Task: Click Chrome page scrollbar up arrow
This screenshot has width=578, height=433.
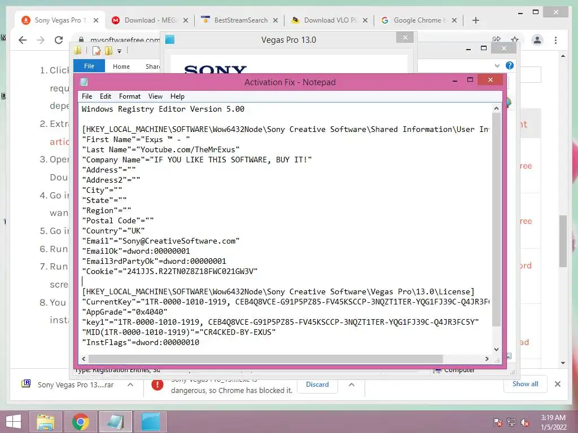Action: click(x=563, y=56)
